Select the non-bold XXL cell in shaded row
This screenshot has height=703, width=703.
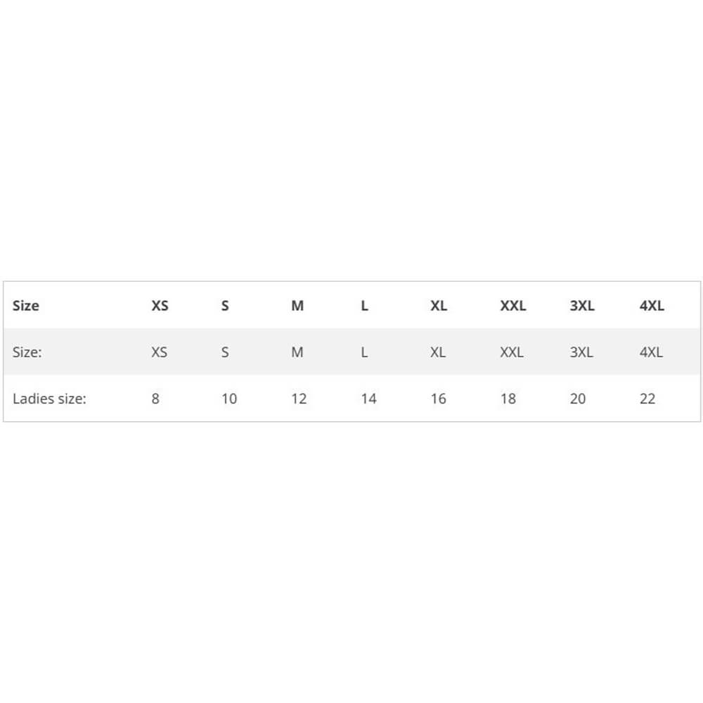point(512,352)
